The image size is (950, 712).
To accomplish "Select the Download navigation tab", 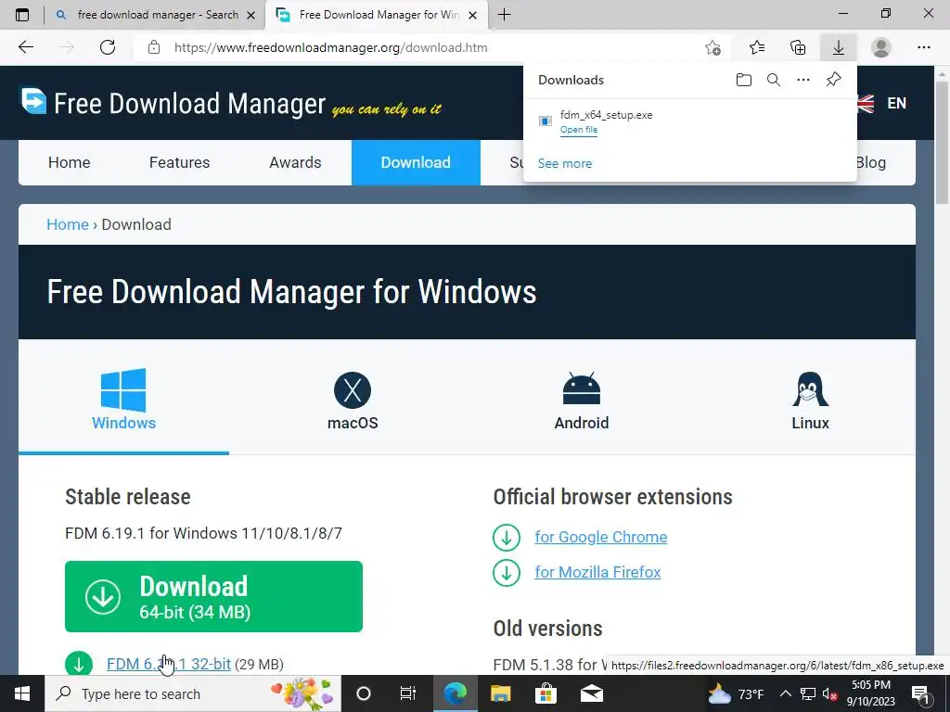I will (x=416, y=162).
